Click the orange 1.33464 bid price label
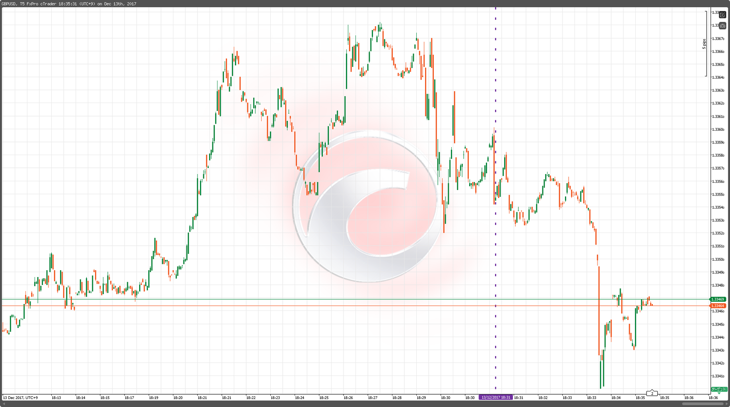Viewport: 730px width, 407px height. [718, 306]
